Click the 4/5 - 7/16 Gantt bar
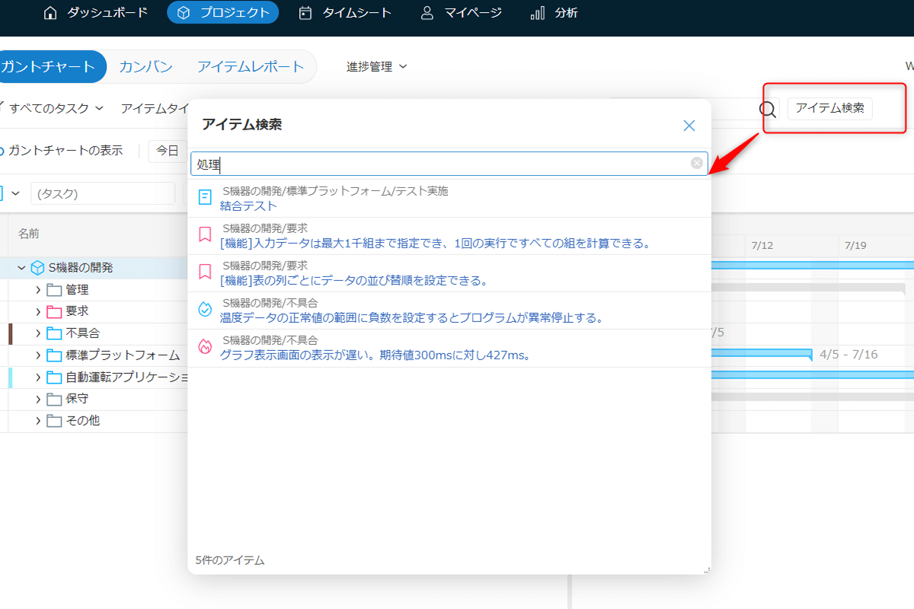The image size is (914, 609). coord(762,353)
